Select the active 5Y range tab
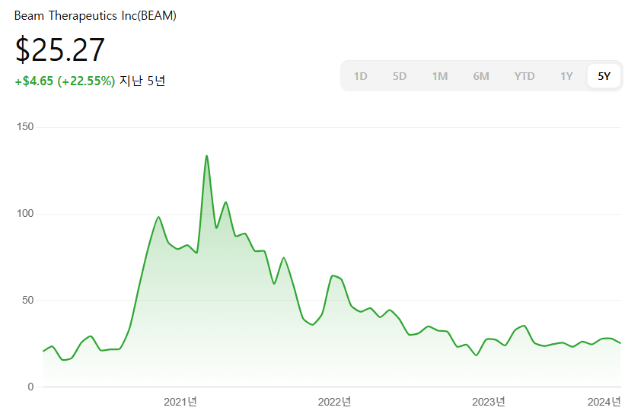The height and width of the screenshot is (417, 644). tap(604, 76)
